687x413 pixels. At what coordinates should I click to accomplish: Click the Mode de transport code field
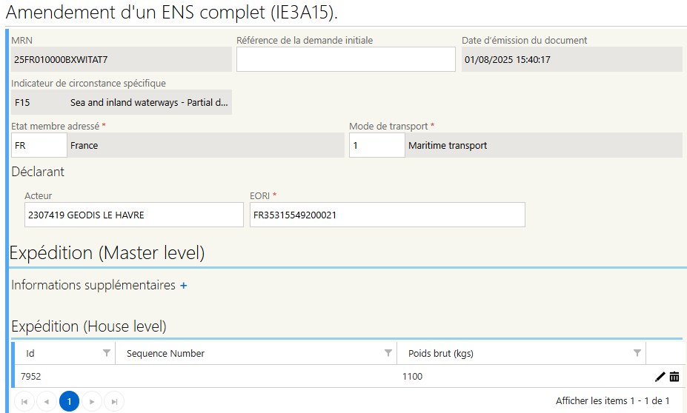[376, 145]
